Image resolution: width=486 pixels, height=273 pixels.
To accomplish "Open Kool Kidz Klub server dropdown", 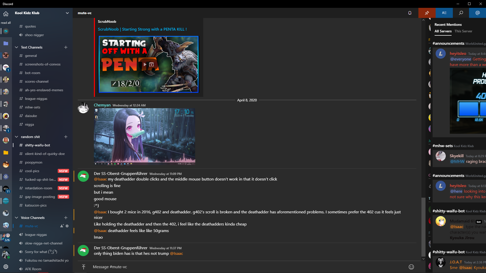I will 67,13.
